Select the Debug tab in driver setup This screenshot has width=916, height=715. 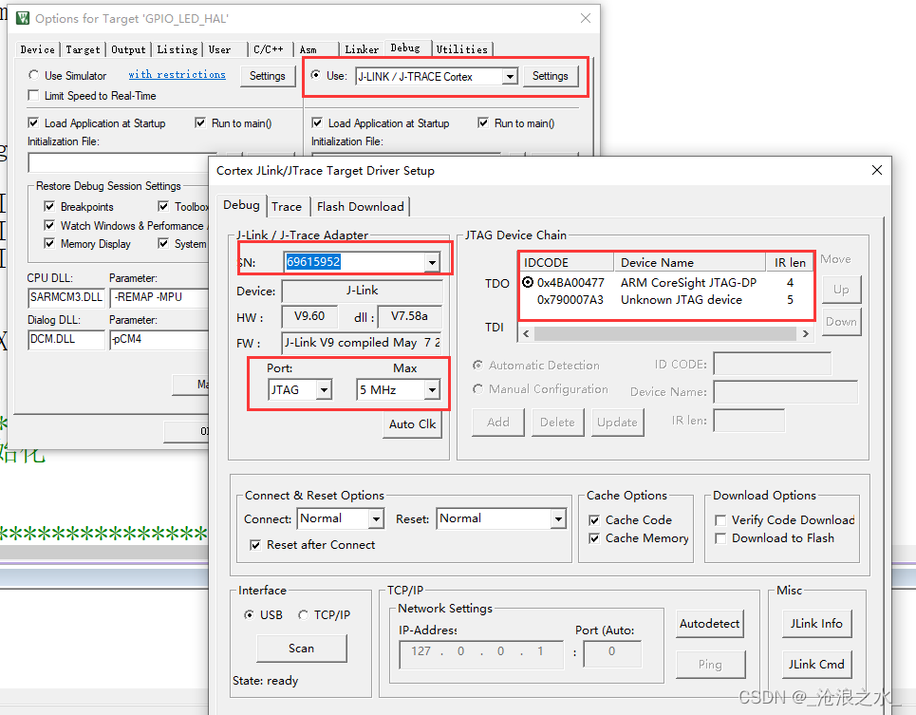(241, 205)
